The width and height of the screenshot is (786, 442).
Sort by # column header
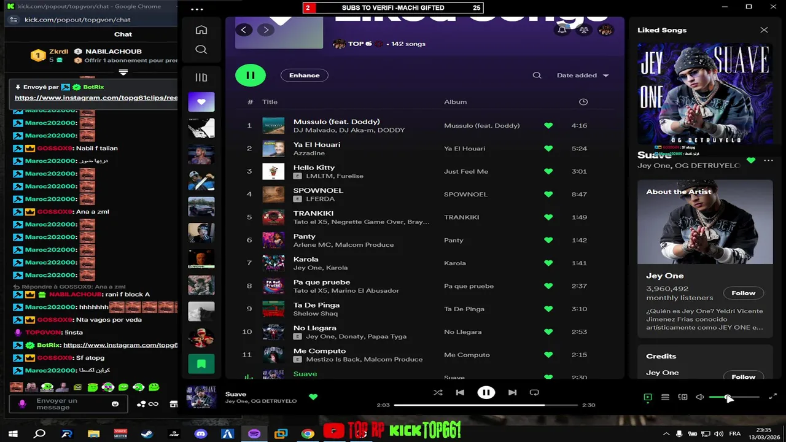click(x=250, y=102)
